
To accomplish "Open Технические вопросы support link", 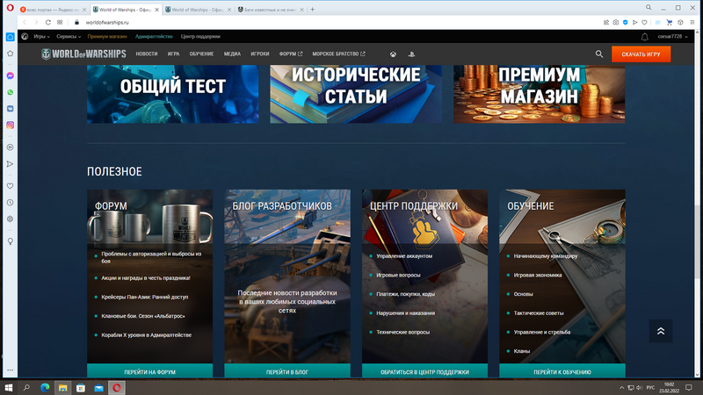I will tap(402, 333).
